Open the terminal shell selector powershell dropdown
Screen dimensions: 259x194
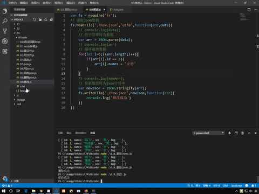point(208,133)
